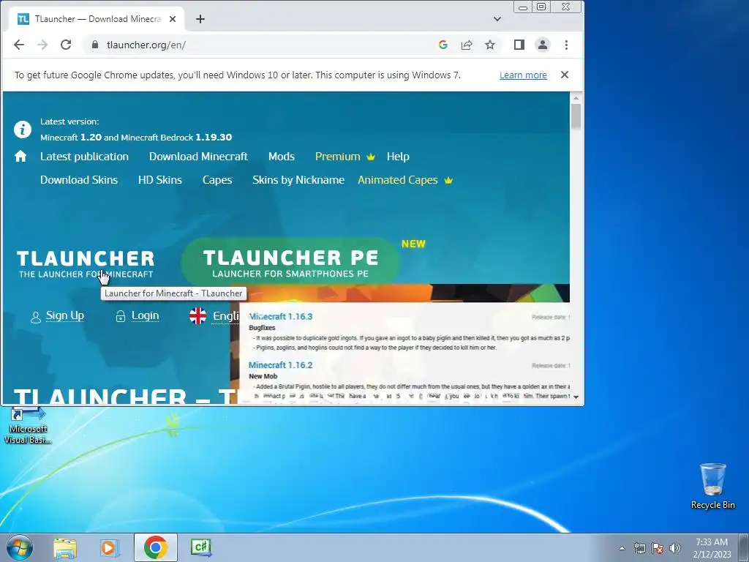The width and height of the screenshot is (749, 562).
Task: Click the info icon beside Latest version
Action: tap(23, 129)
